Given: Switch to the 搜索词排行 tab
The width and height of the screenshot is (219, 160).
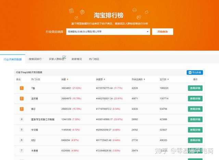Looking at the screenshot, I should coord(35,59).
